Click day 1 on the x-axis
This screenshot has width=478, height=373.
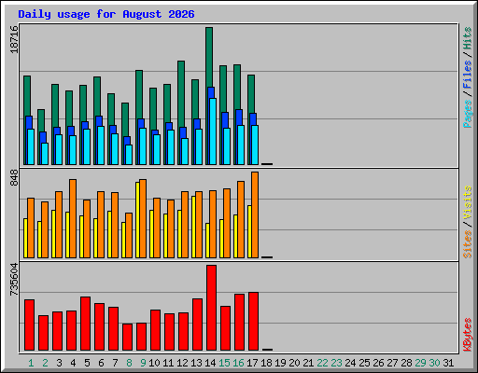pyautogui.click(x=31, y=363)
